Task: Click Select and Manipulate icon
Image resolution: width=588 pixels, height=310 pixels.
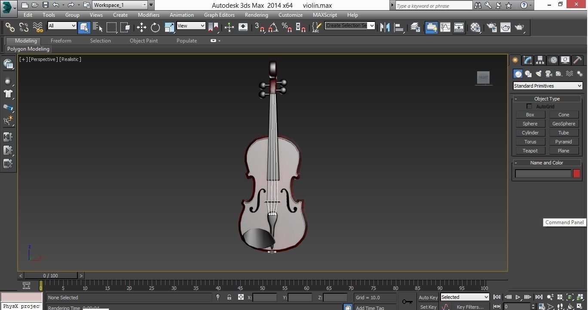Action: pos(229,27)
